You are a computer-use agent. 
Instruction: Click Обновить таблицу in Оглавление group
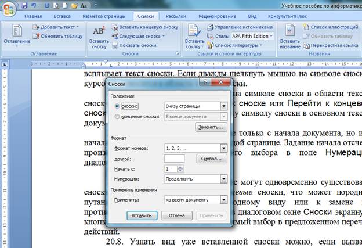pos(57,36)
